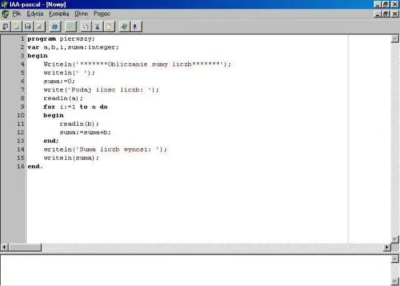The image size is (400, 286).
Task: Click the output pane scrollbar down arrow
Action: [394, 282]
